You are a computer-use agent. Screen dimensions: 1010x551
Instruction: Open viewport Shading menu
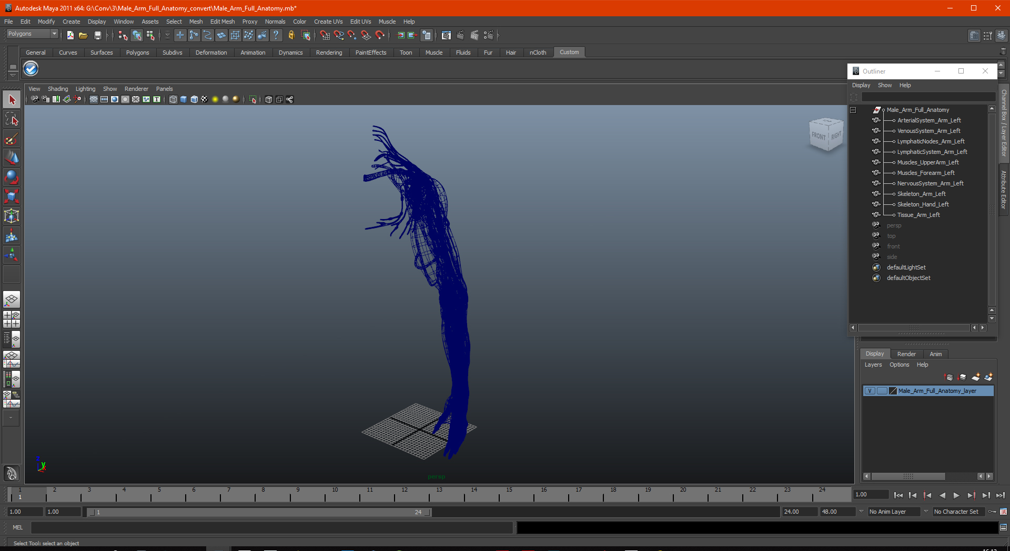pyautogui.click(x=58, y=89)
